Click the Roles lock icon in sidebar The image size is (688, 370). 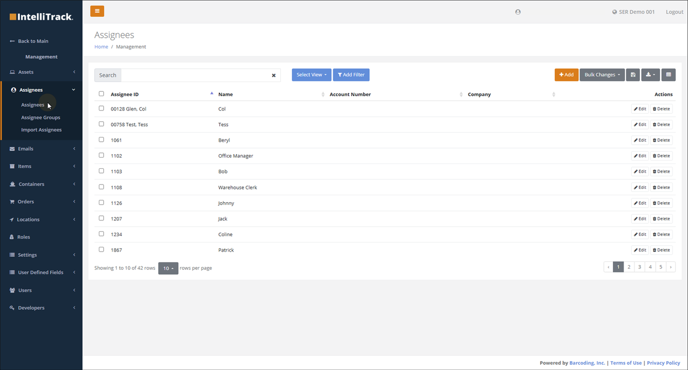[12, 237]
